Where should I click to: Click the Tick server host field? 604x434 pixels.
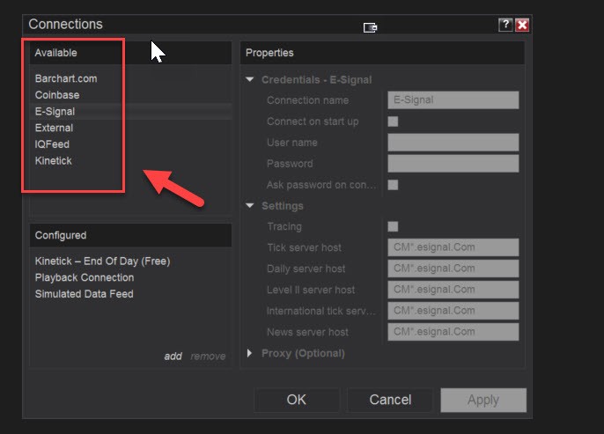pyautogui.click(x=453, y=247)
